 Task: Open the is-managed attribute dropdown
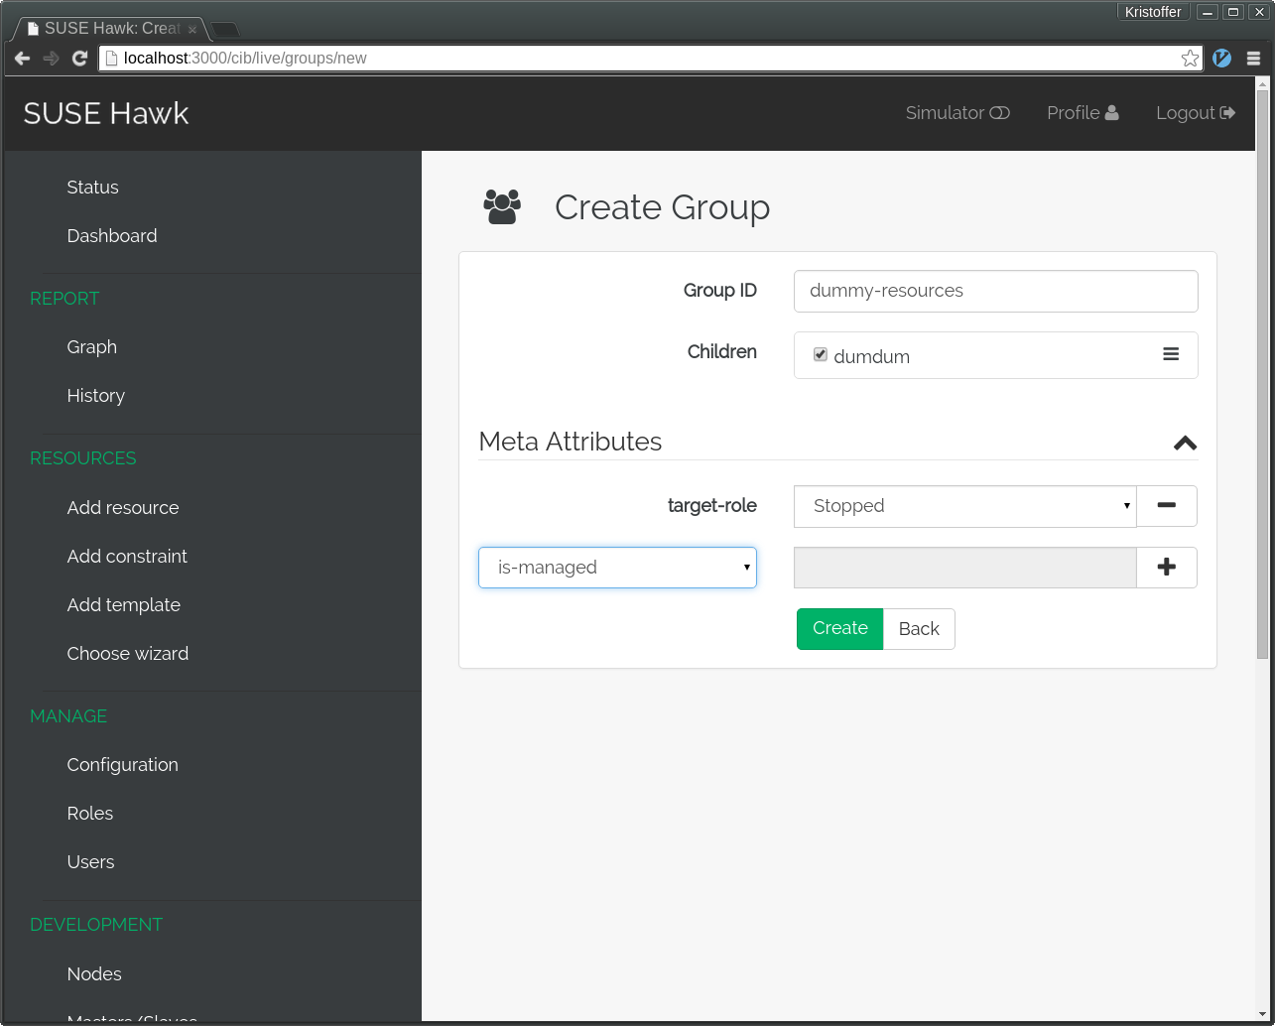(x=617, y=567)
